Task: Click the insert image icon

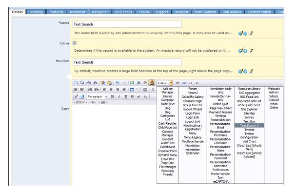Action: point(132,83)
